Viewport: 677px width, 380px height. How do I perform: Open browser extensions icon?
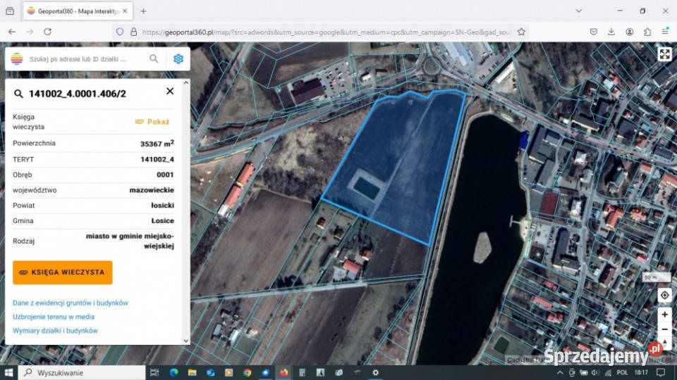pyautogui.click(x=647, y=32)
